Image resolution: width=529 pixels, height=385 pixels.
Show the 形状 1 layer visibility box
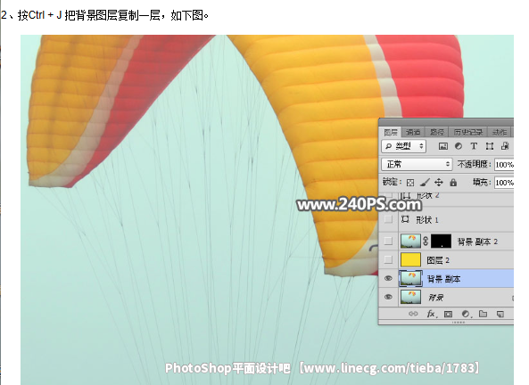click(x=388, y=219)
